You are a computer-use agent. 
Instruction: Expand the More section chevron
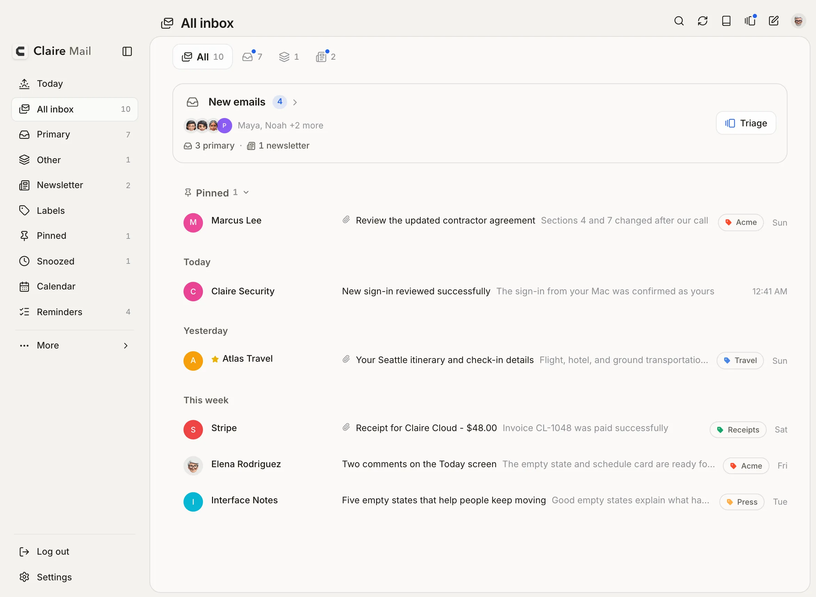click(125, 345)
